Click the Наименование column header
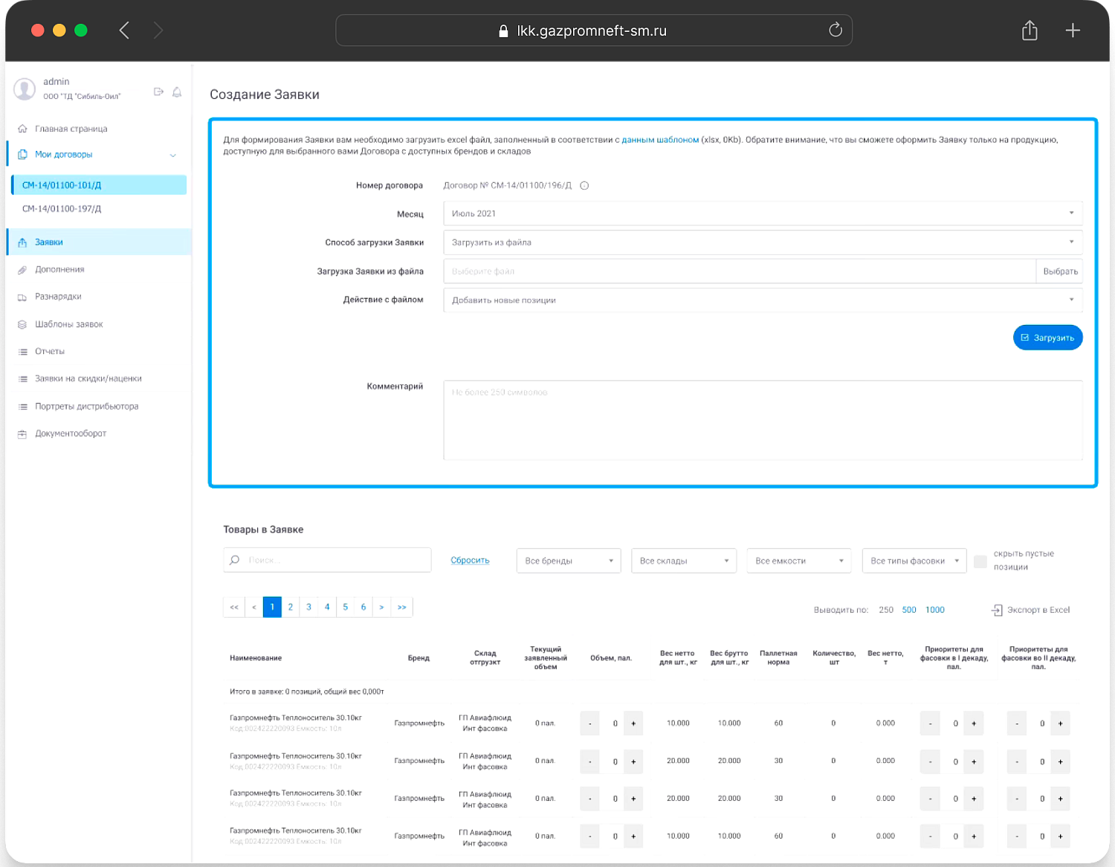Screen dimensions: 1115x867 (x=256, y=658)
